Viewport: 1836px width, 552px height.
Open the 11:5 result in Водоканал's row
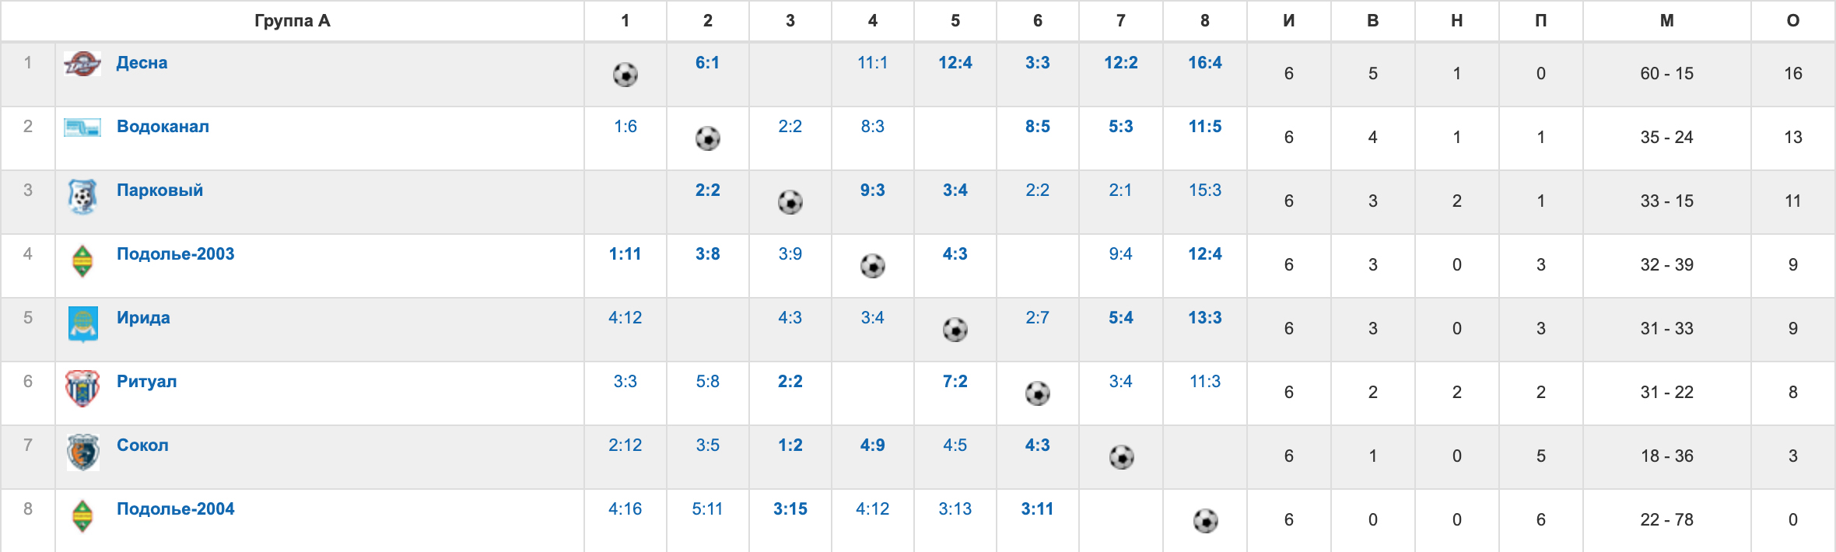(x=1205, y=127)
